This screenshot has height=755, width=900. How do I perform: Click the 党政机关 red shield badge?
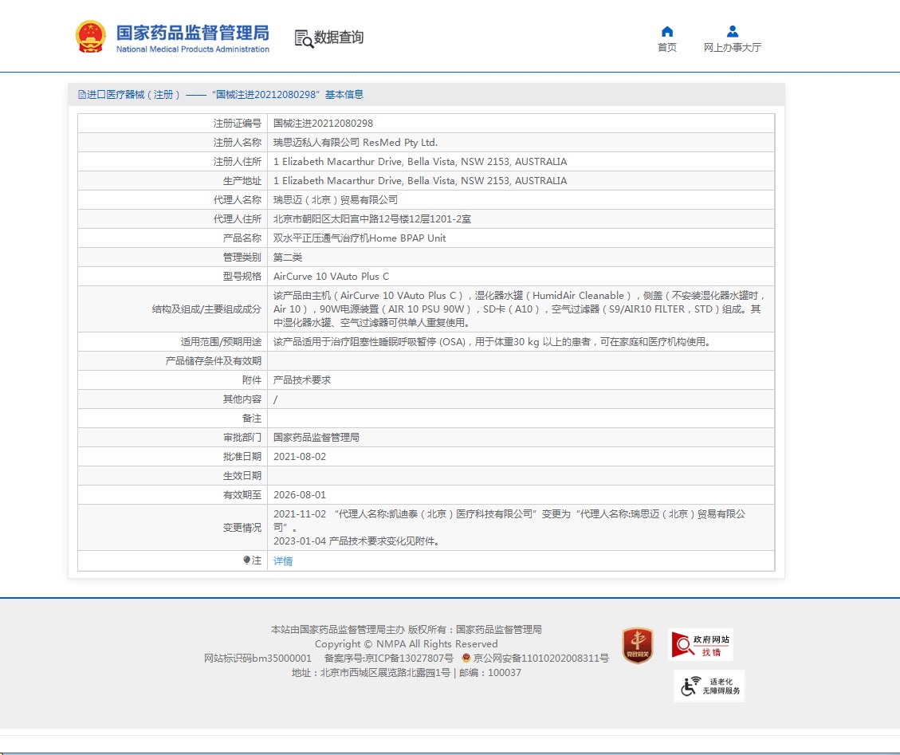638,646
